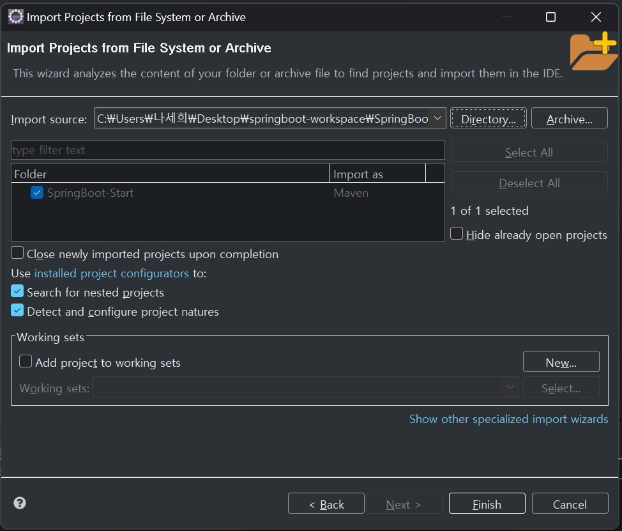This screenshot has height=531, width=622.
Task: Select the SpringBoot-Start folder row
Action: (228, 193)
